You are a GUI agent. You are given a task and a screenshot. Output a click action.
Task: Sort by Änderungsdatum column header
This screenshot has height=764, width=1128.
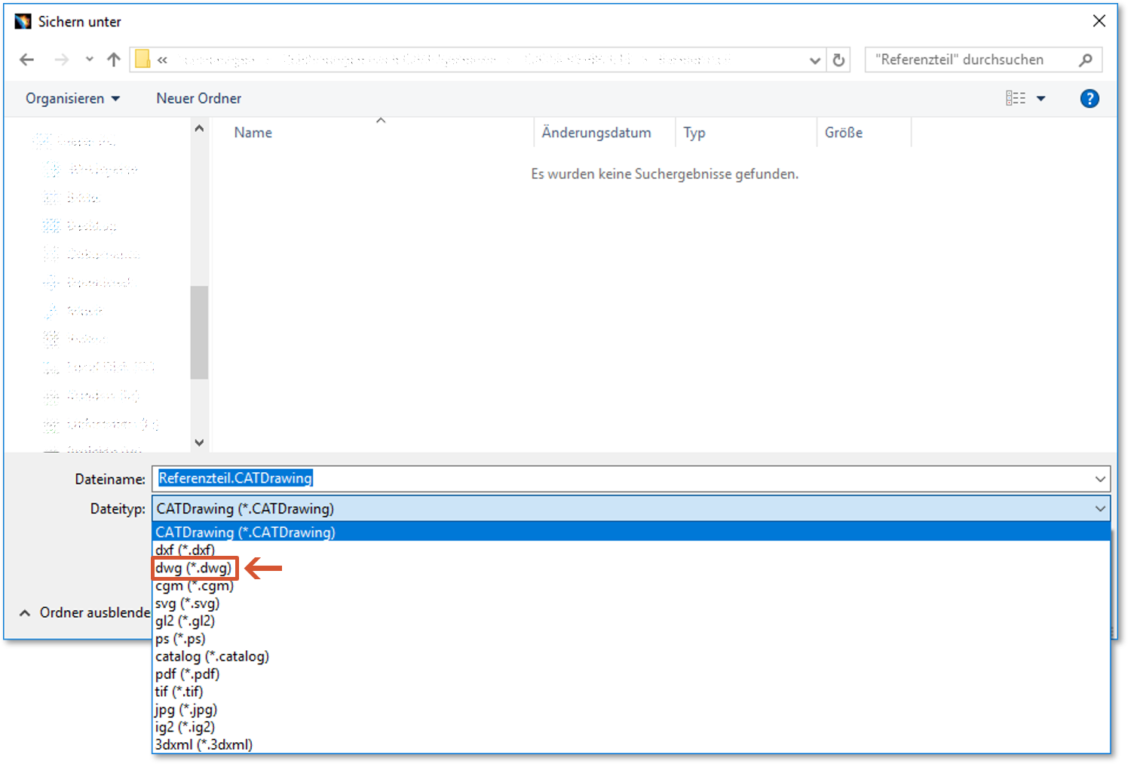coord(596,133)
